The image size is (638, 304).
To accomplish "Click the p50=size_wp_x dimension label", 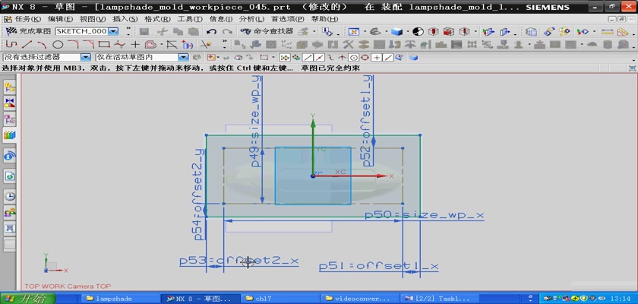I will point(424,215).
